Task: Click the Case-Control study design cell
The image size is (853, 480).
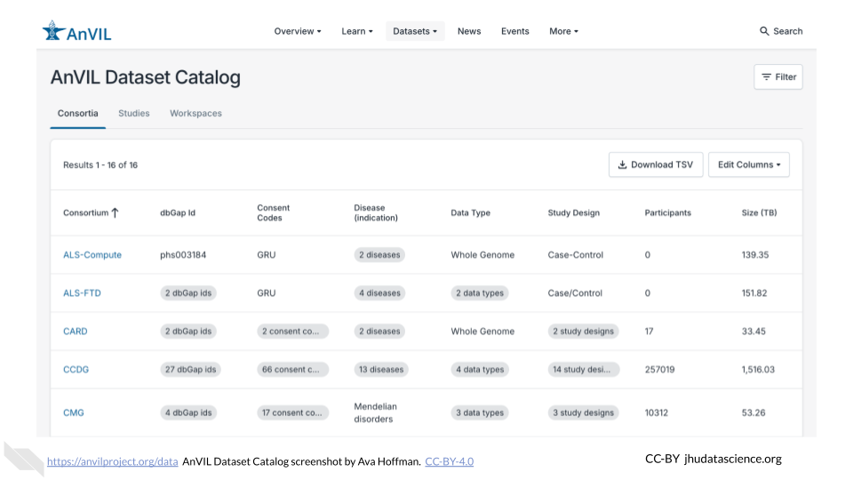Action: click(x=576, y=255)
